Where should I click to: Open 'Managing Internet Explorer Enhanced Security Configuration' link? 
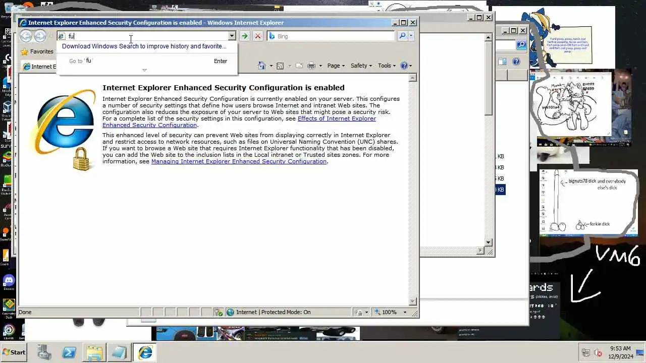click(x=239, y=161)
